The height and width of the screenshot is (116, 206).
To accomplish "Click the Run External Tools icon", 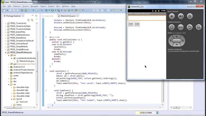I will click(x=59, y=10).
